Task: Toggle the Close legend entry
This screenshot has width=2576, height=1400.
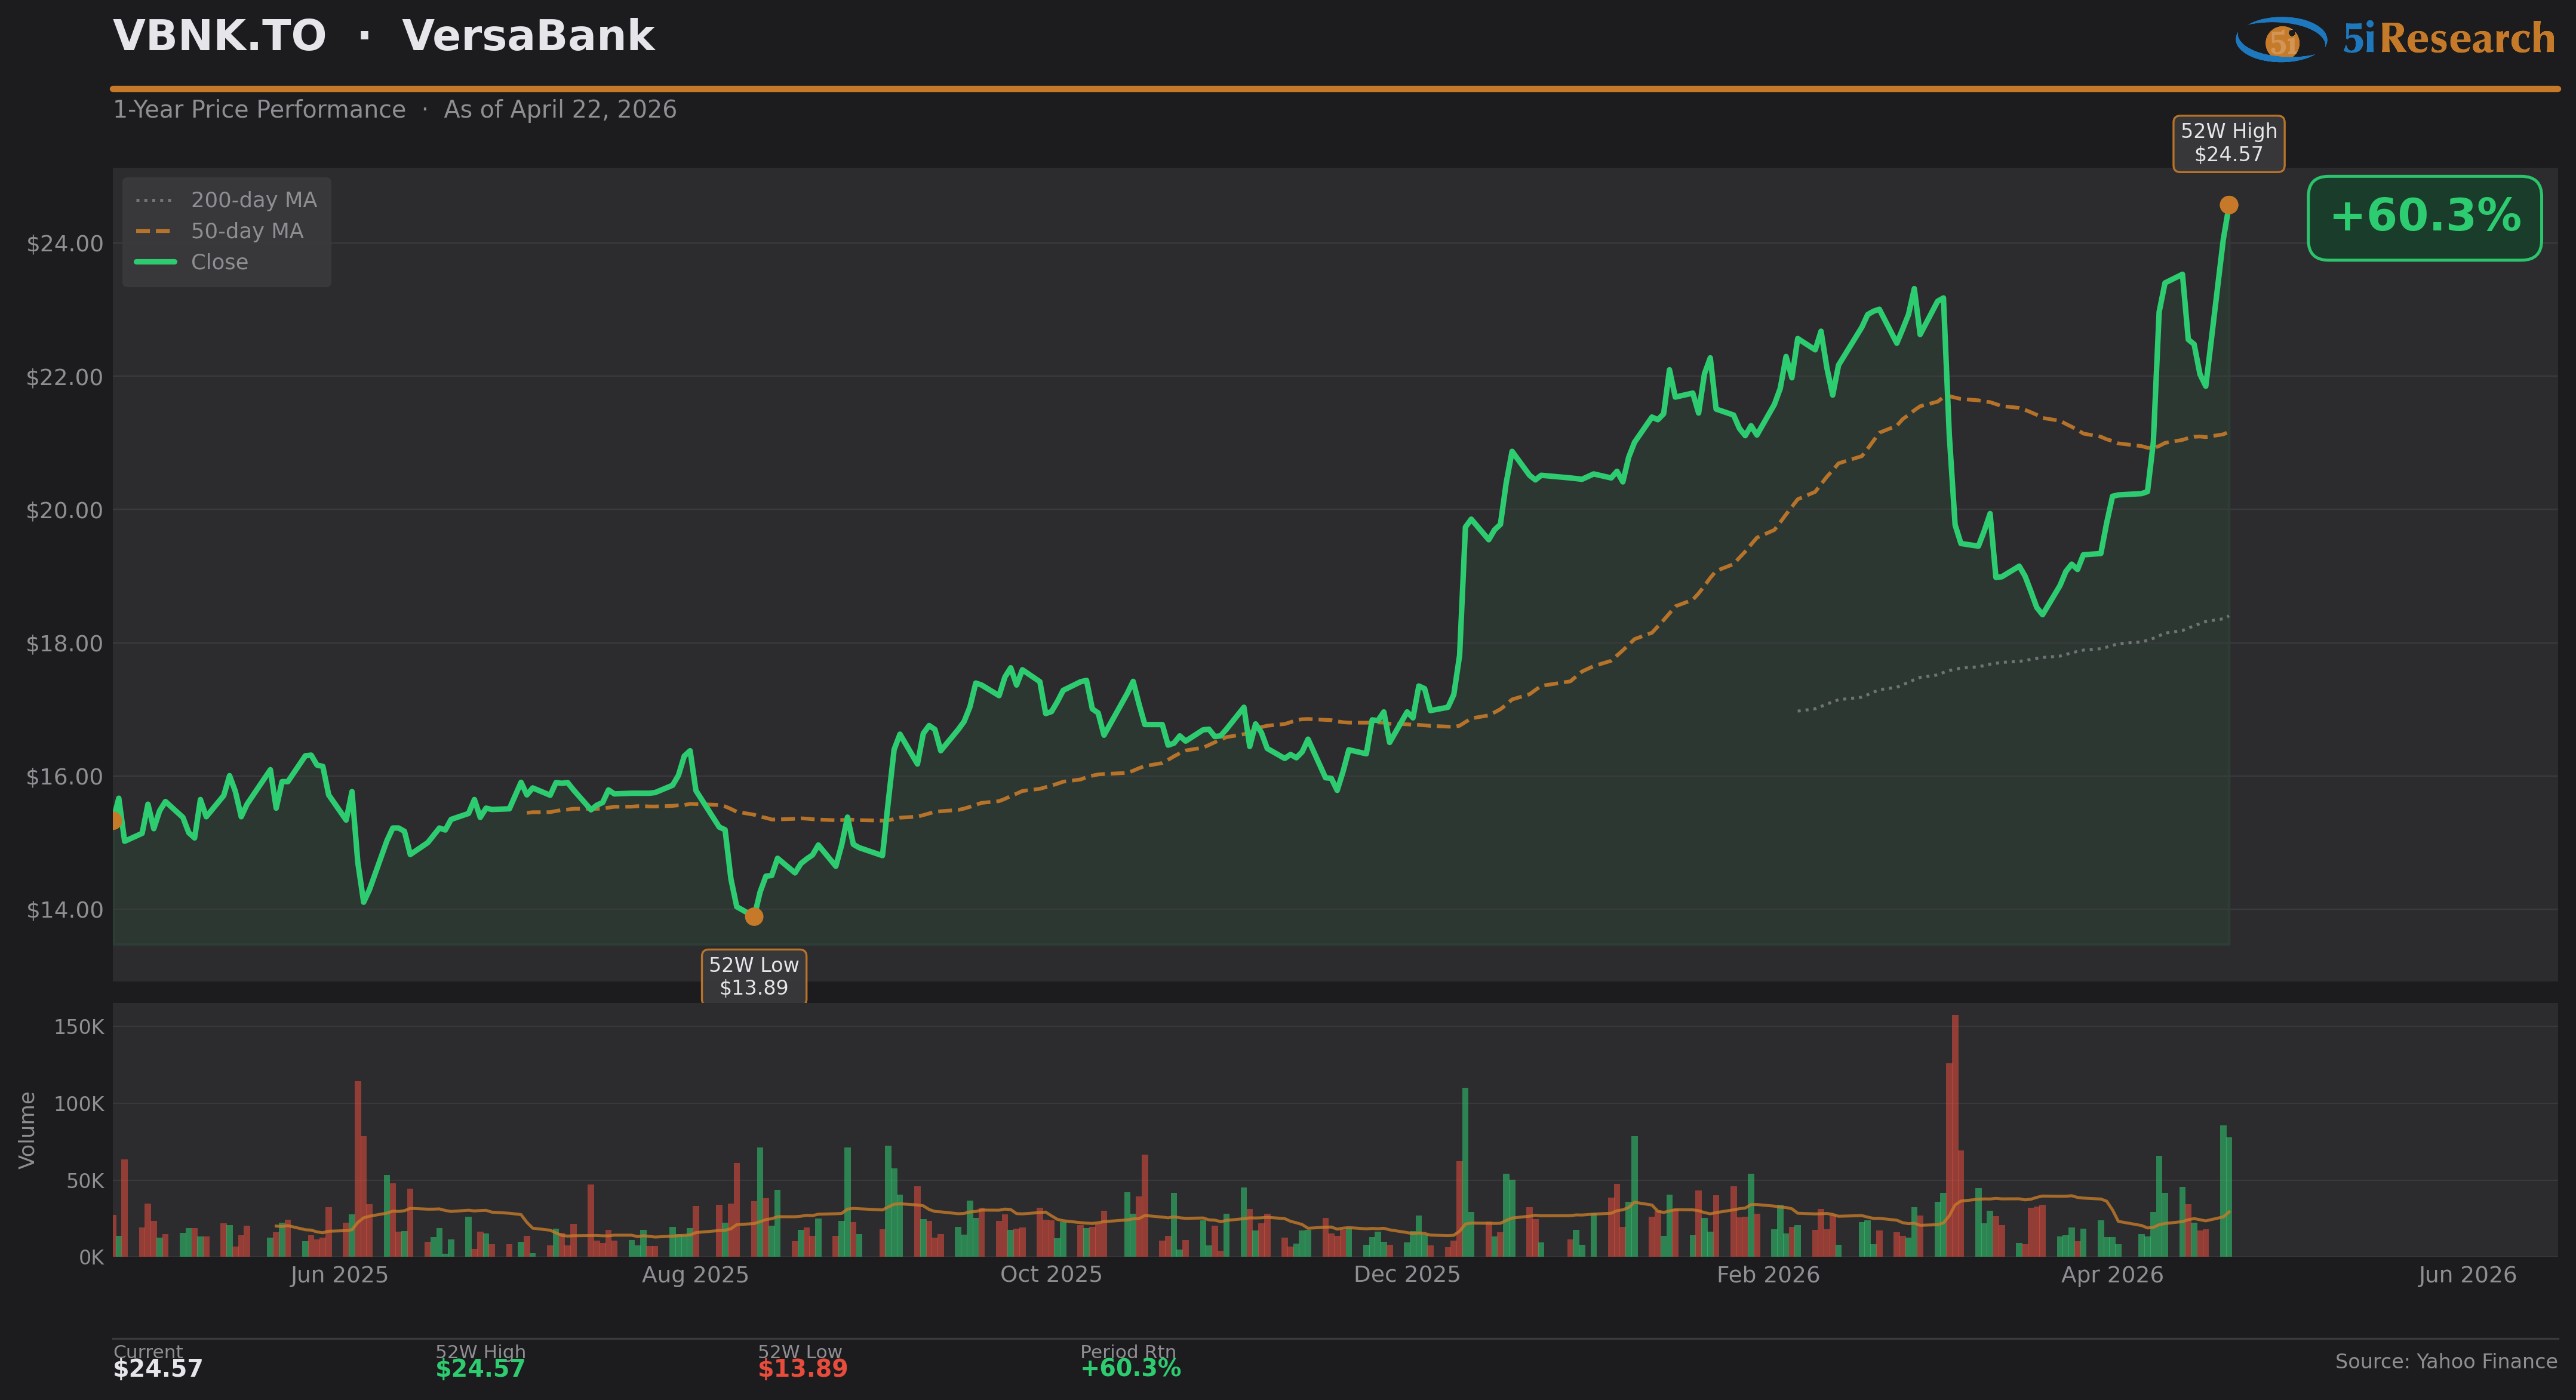Action: pyautogui.click(x=219, y=262)
